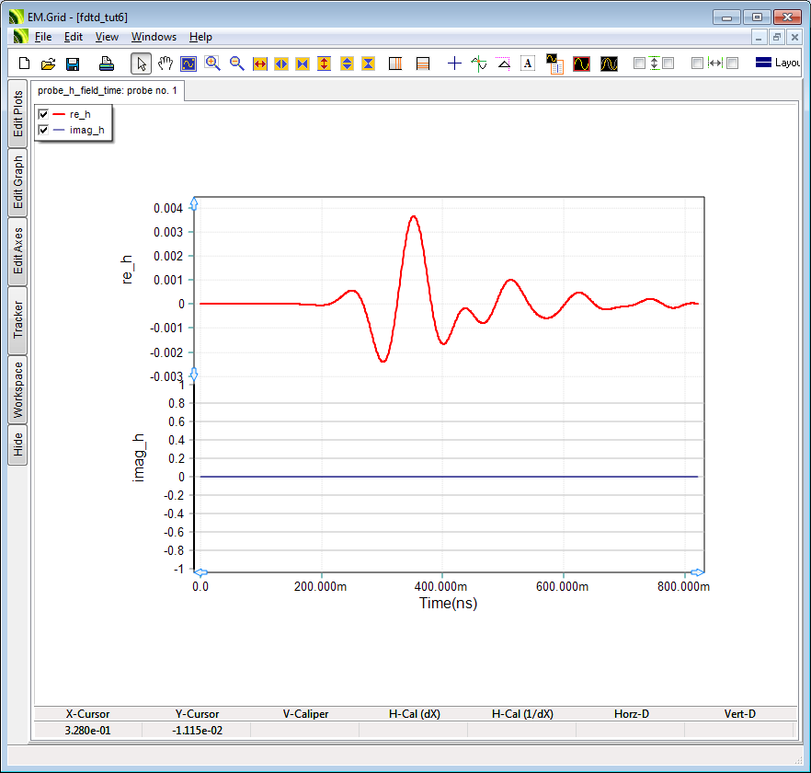The height and width of the screenshot is (773, 811).
Task: Select the text annotation 'A' tool
Action: click(x=528, y=63)
